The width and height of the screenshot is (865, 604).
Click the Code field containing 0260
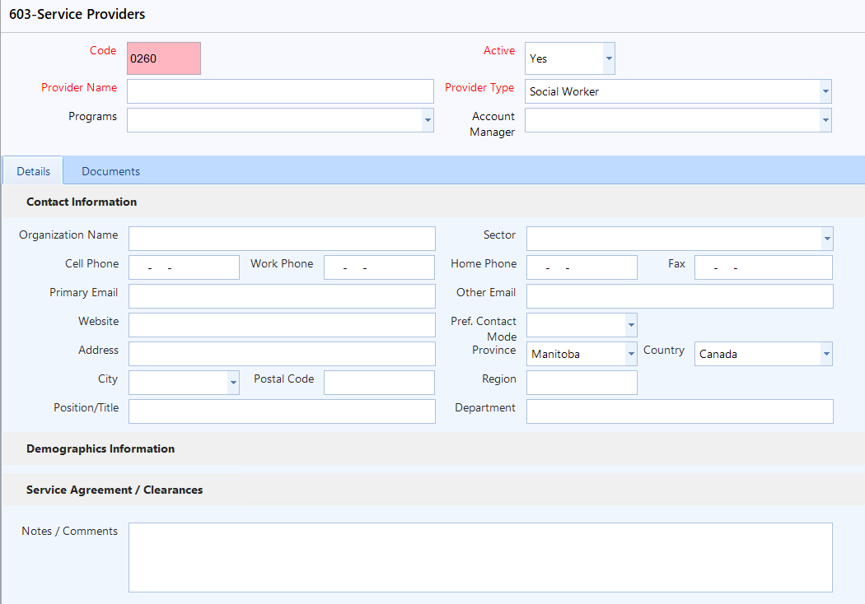pos(164,58)
